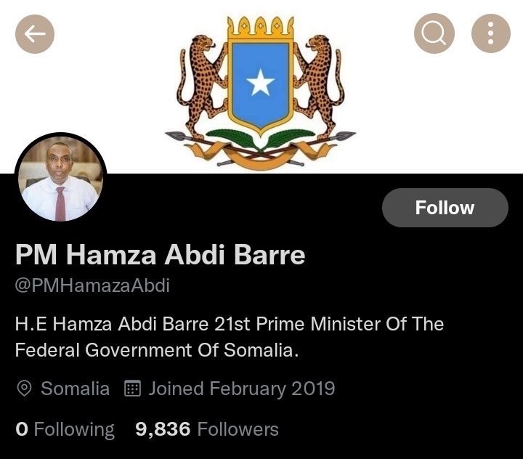
Task: Open the 0 Following list
Action: 65,429
